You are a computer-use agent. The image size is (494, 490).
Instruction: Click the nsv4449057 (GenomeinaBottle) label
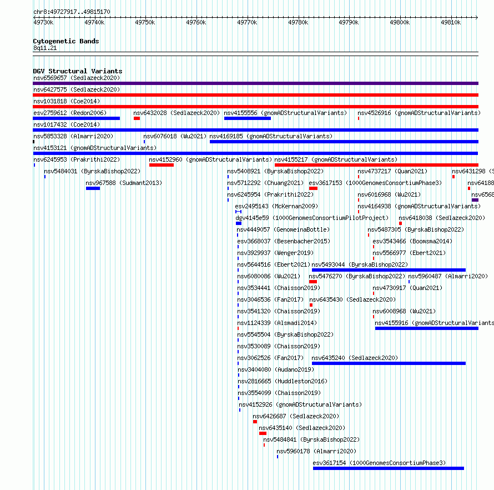(x=283, y=229)
